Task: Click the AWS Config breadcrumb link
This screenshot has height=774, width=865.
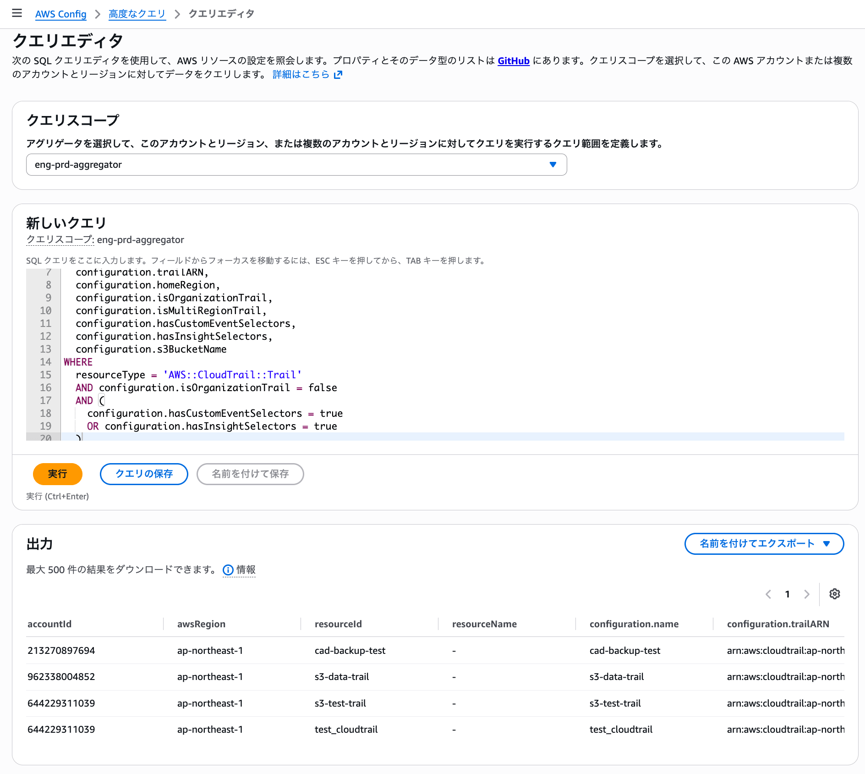Action: point(60,14)
